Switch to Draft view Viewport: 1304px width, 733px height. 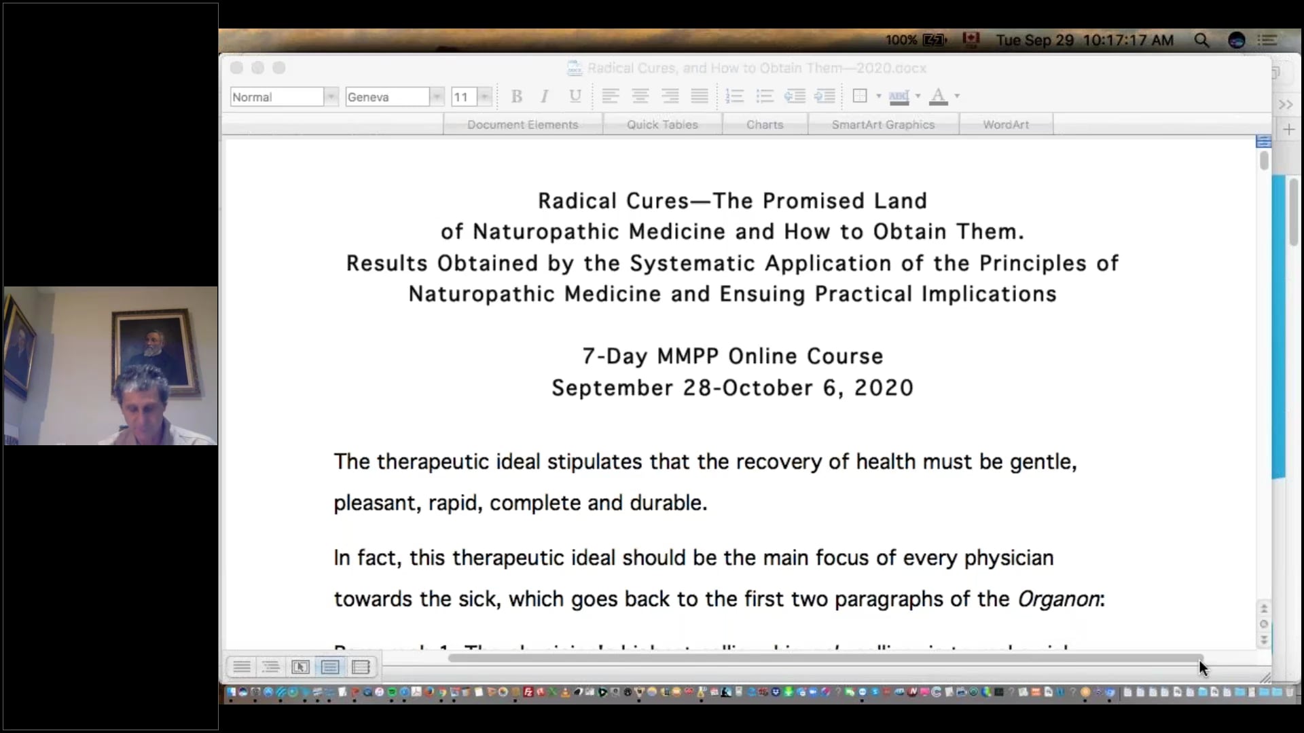242,667
